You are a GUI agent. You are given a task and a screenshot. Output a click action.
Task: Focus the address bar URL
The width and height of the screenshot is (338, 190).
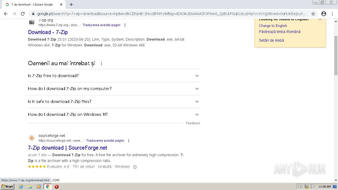(x=172, y=14)
